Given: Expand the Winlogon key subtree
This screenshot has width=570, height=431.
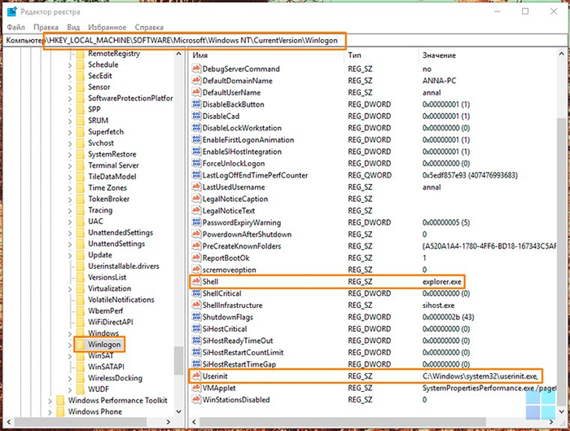Looking at the screenshot, I should click(x=70, y=345).
